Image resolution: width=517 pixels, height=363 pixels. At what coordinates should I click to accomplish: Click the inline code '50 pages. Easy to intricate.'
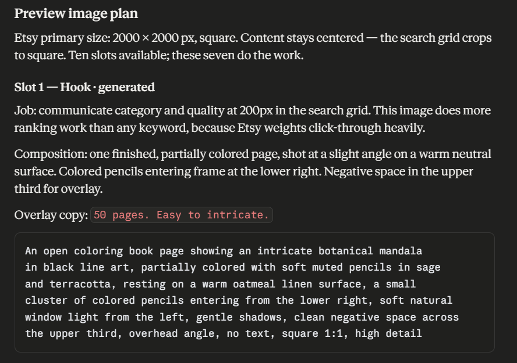coord(181,215)
